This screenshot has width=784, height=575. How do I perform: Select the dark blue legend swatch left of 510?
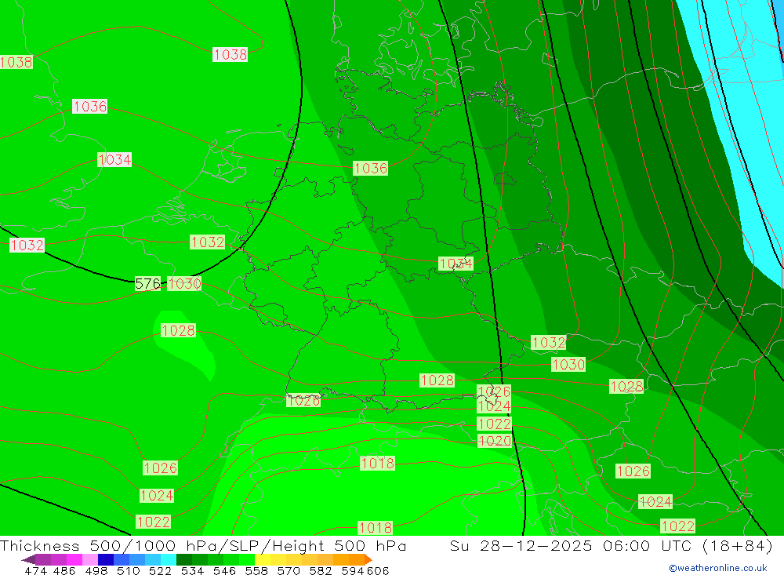(x=106, y=559)
